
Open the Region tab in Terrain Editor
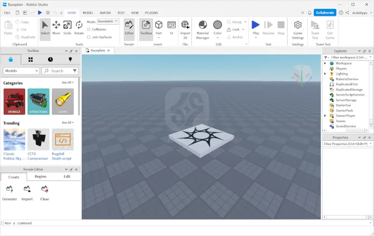[40, 176]
